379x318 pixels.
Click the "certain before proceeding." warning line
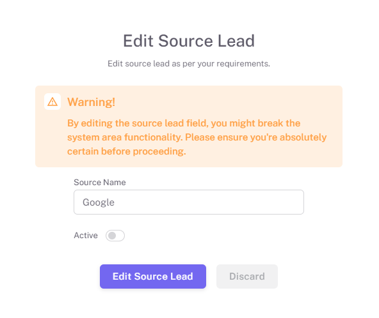point(126,151)
